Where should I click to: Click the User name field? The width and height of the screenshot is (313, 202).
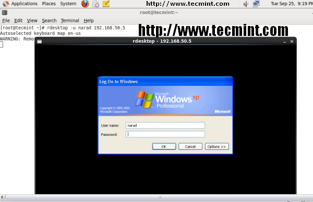click(165, 125)
